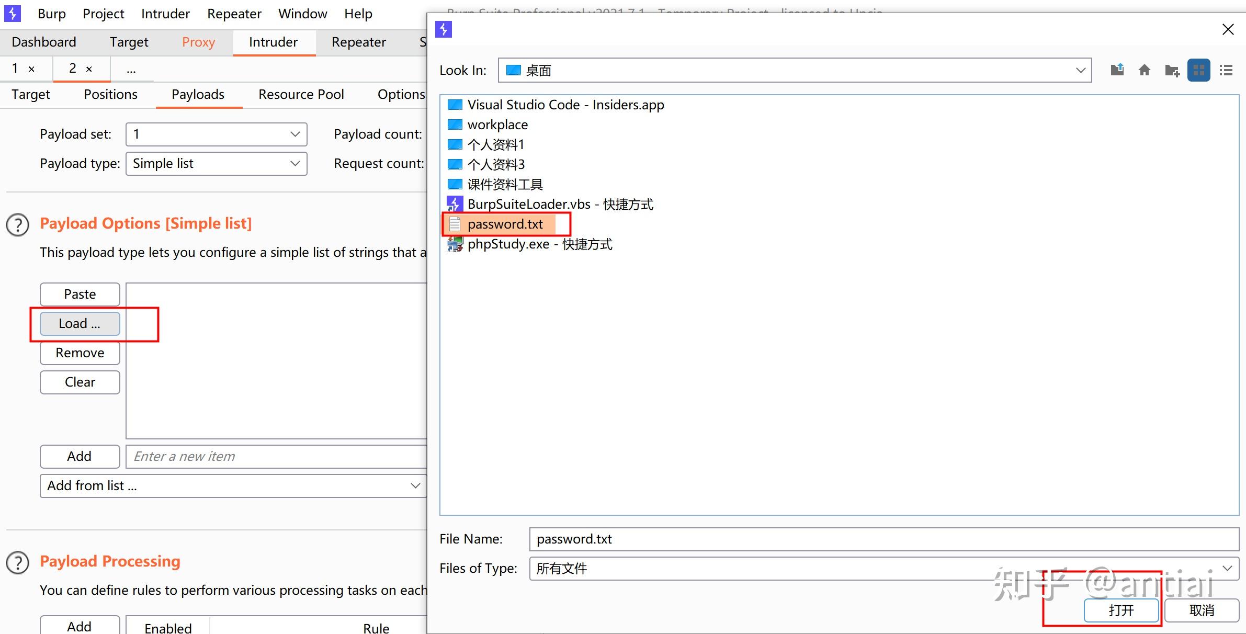
Task: Open the Positions sub-tab
Action: 110,94
